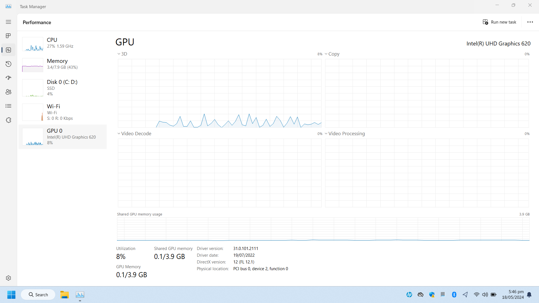Select GPU 0 in the performance list
This screenshot has width=539, height=303.
click(63, 137)
